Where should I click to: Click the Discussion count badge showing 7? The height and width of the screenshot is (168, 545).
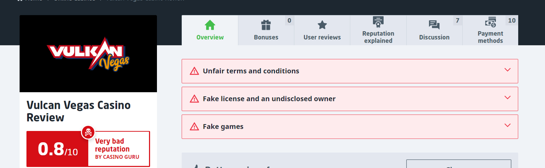(x=457, y=21)
